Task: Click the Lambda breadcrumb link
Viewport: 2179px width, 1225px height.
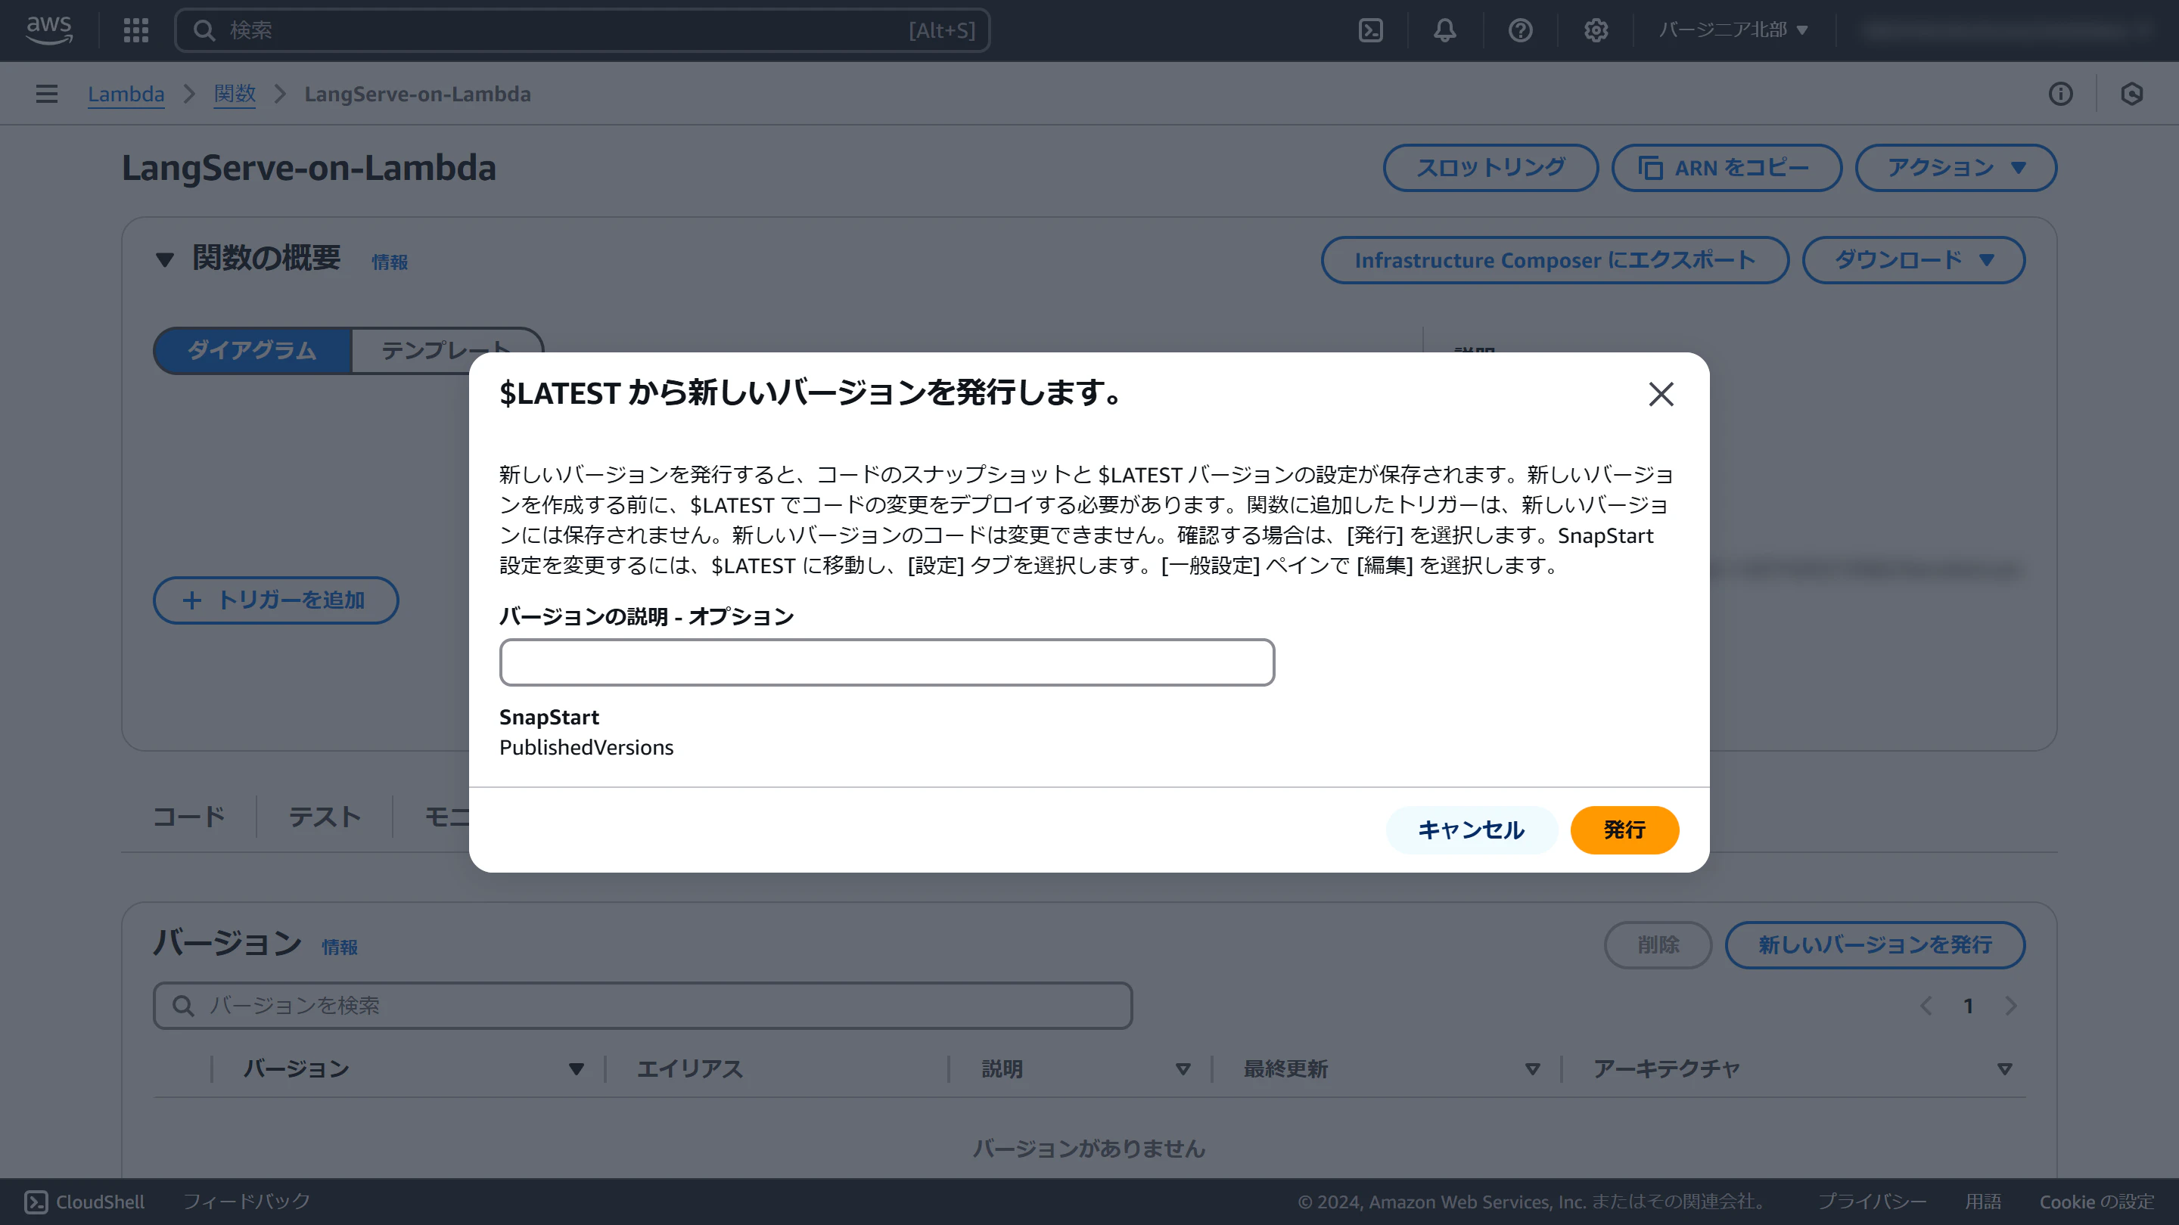Action: click(x=126, y=94)
